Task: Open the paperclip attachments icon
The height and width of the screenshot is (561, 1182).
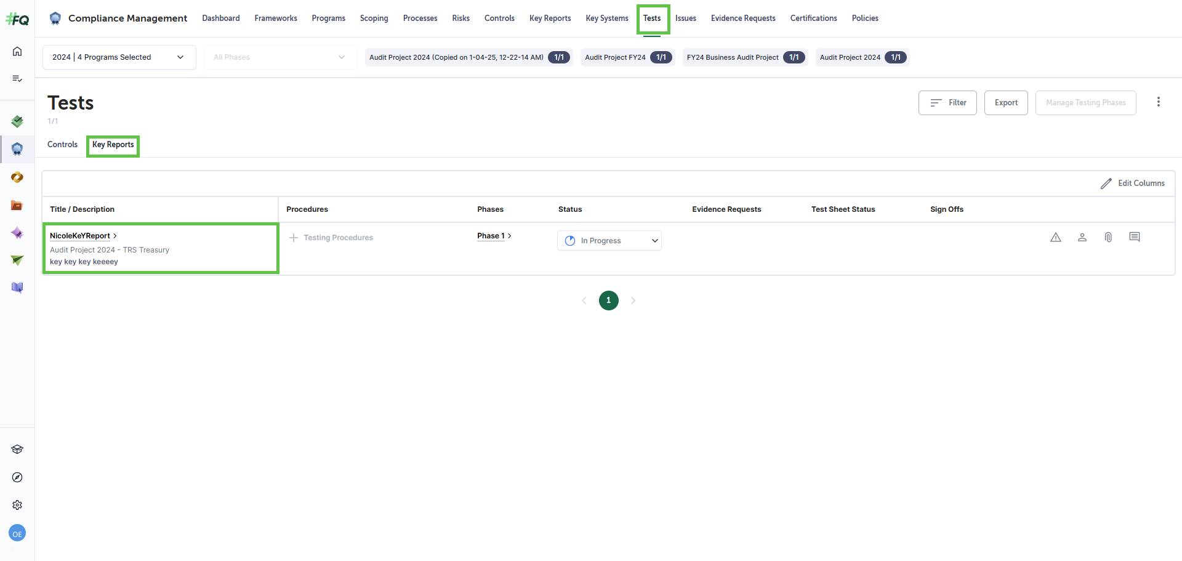Action: [1108, 237]
